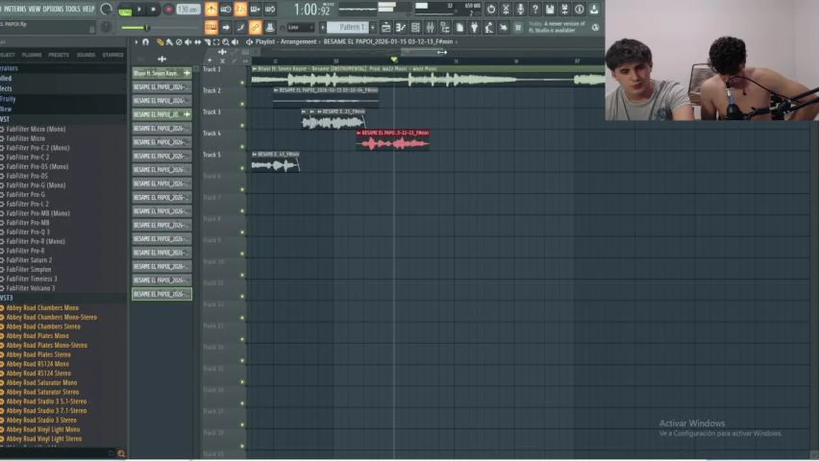This screenshot has width=819, height=461.
Task: Open the OPTIONS menu
Action: click(53, 8)
